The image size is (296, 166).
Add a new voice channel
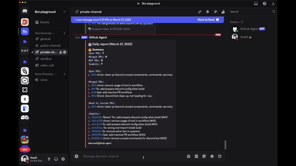pyautogui.click(x=64, y=74)
